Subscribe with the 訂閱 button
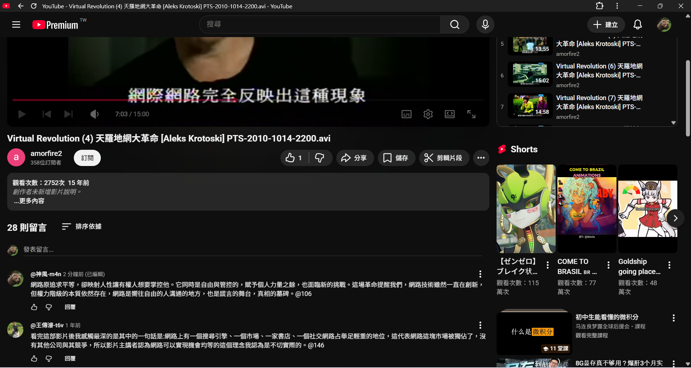This screenshot has width=691, height=368. click(87, 158)
